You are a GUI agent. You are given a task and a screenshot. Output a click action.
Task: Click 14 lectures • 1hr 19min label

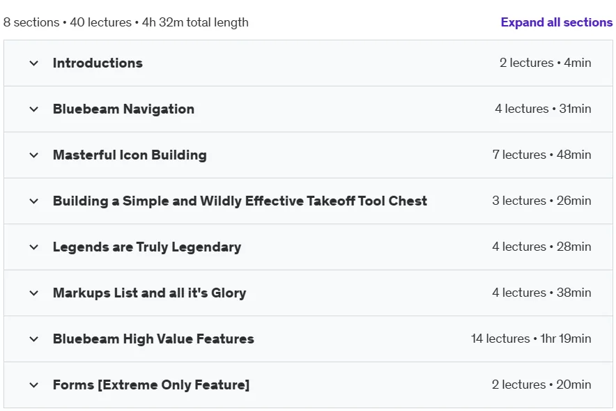coord(531,339)
